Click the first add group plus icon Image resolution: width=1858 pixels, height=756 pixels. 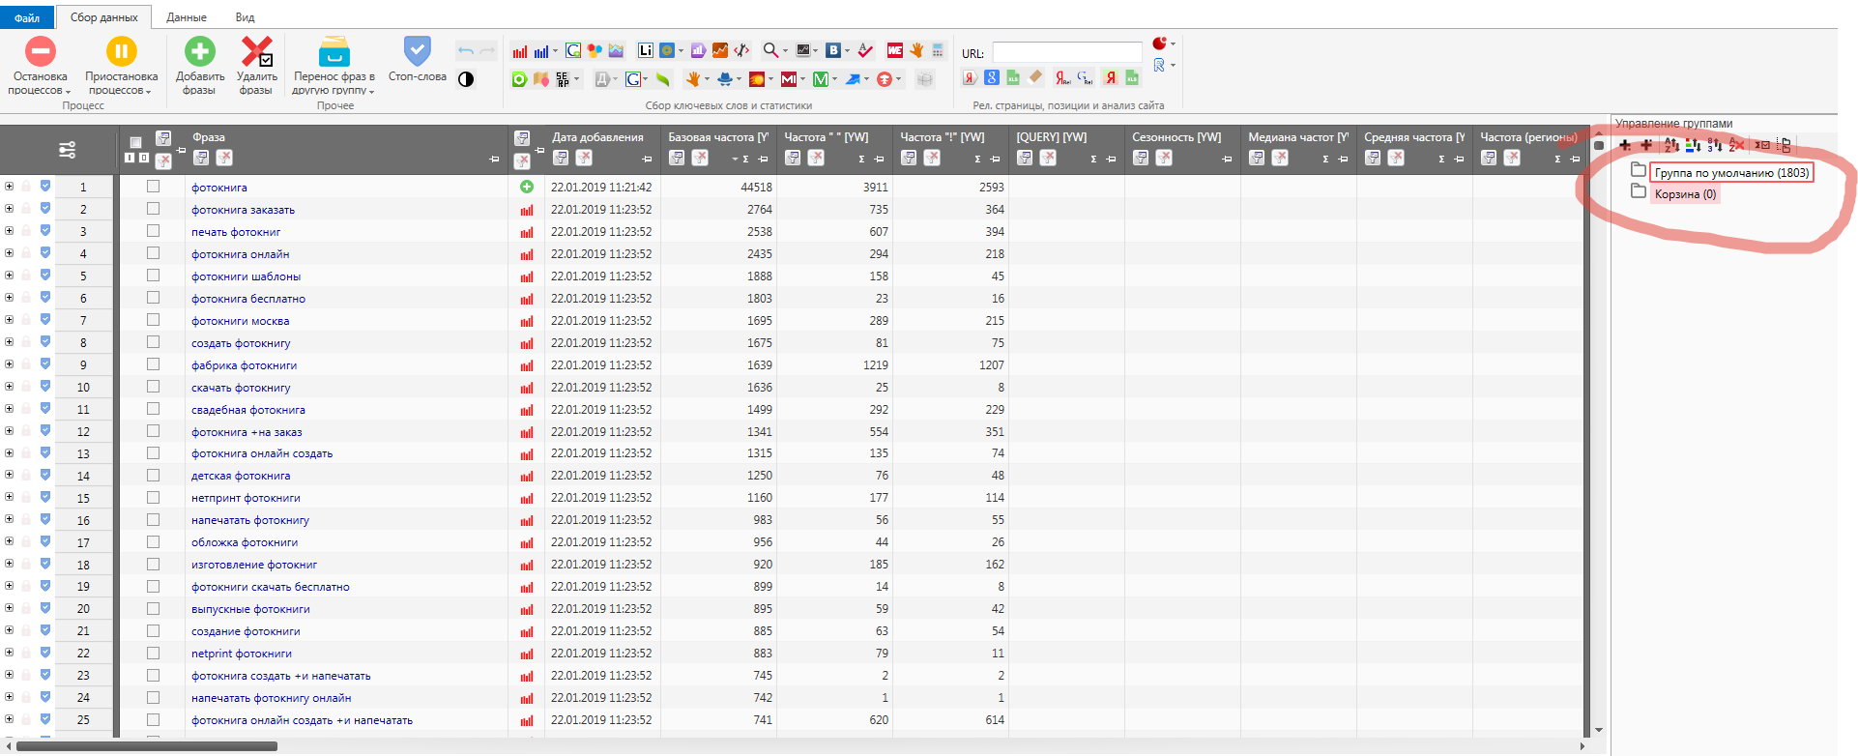pos(1625,145)
